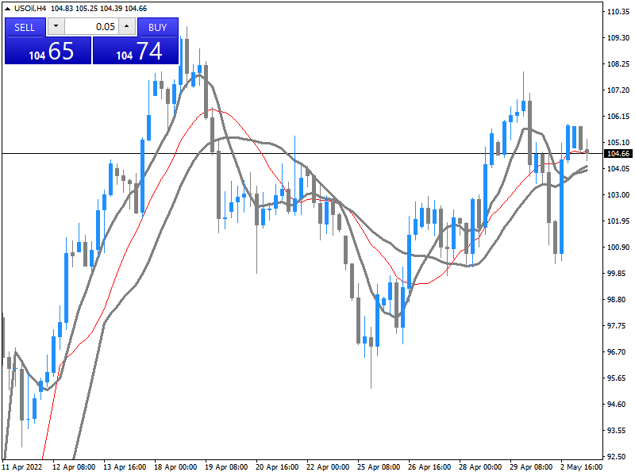Click the 13 Apr 16:00 time label

125,467
